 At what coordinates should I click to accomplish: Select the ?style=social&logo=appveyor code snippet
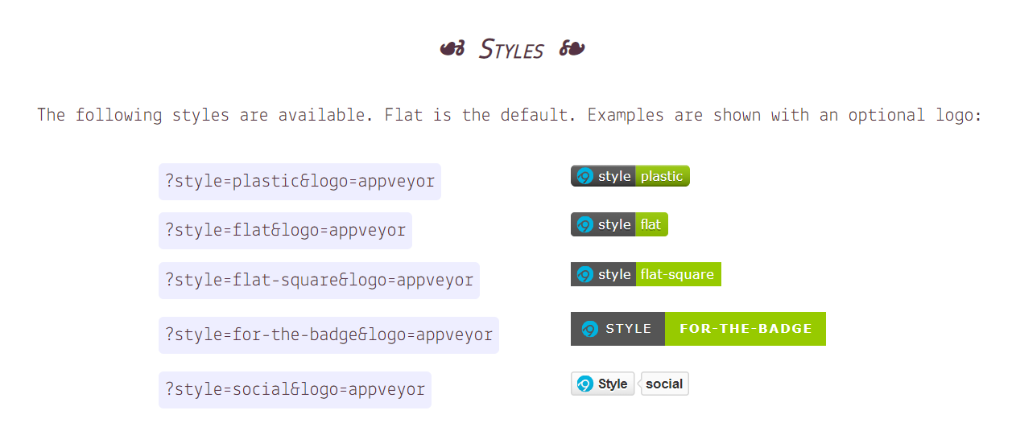295,390
